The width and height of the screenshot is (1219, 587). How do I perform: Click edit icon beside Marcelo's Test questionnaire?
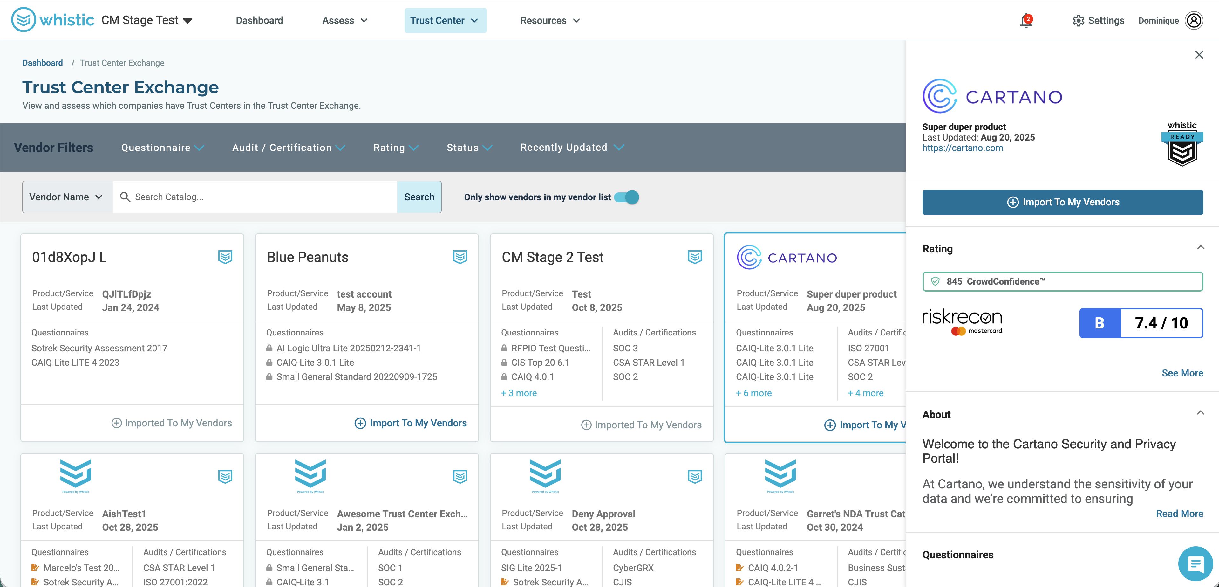coord(35,568)
